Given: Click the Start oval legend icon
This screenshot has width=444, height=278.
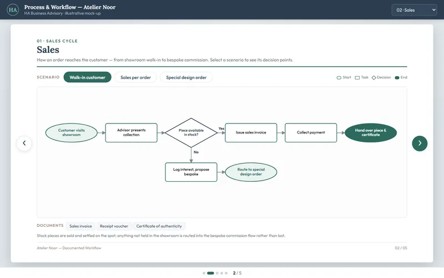Looking at the screenshot, I should click(339, 77).
